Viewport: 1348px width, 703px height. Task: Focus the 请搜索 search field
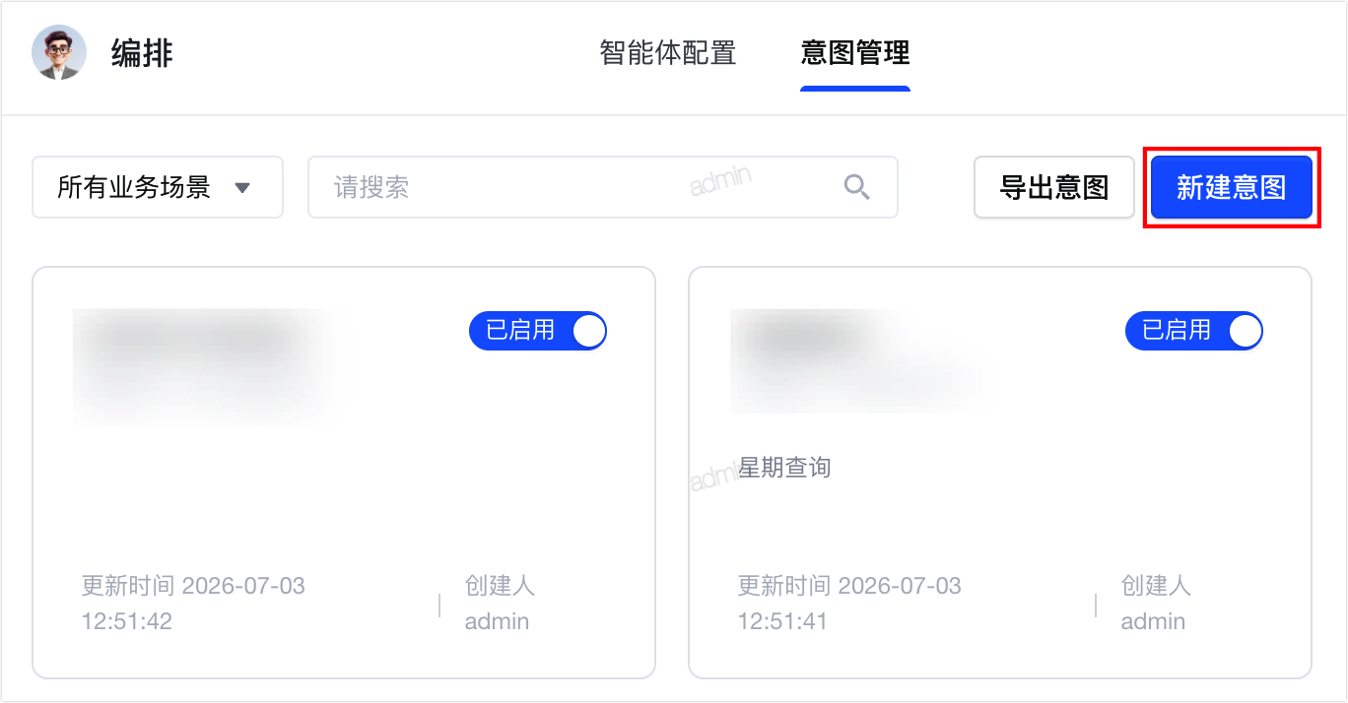[603, 187]
